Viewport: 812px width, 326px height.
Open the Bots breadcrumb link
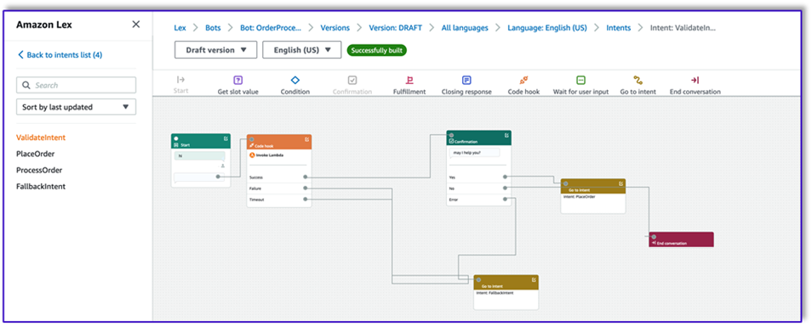tap(213, 28)
